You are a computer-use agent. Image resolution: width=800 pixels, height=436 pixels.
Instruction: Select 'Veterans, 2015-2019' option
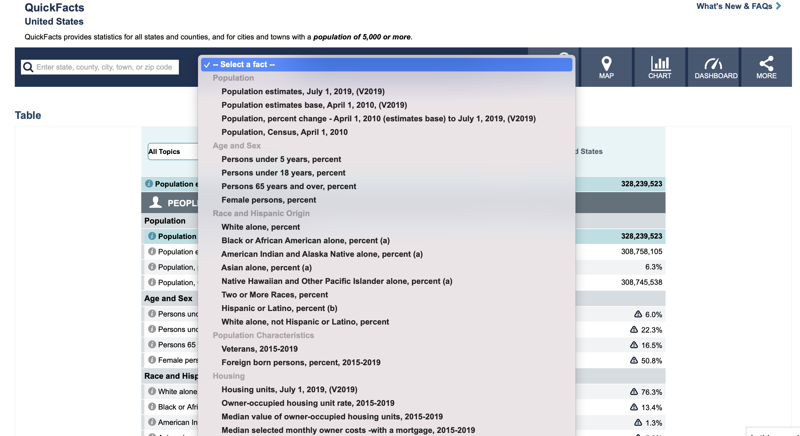coord(259,349)
